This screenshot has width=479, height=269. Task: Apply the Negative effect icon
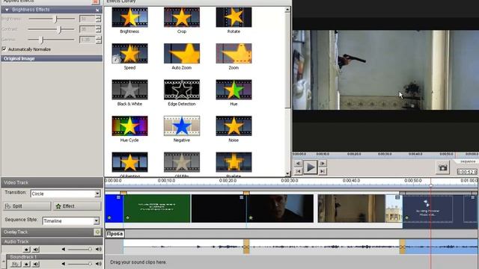182,126
